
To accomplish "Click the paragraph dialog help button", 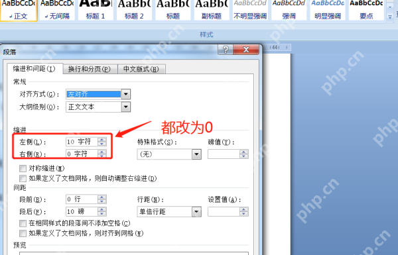I will (x=226, y=50).
